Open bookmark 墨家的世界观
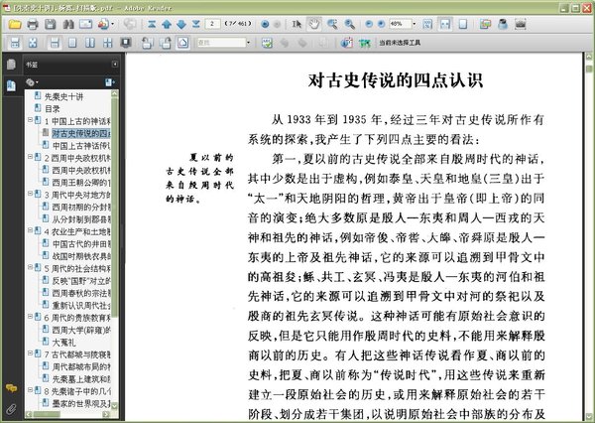595x423 pixels. point(81,403)
